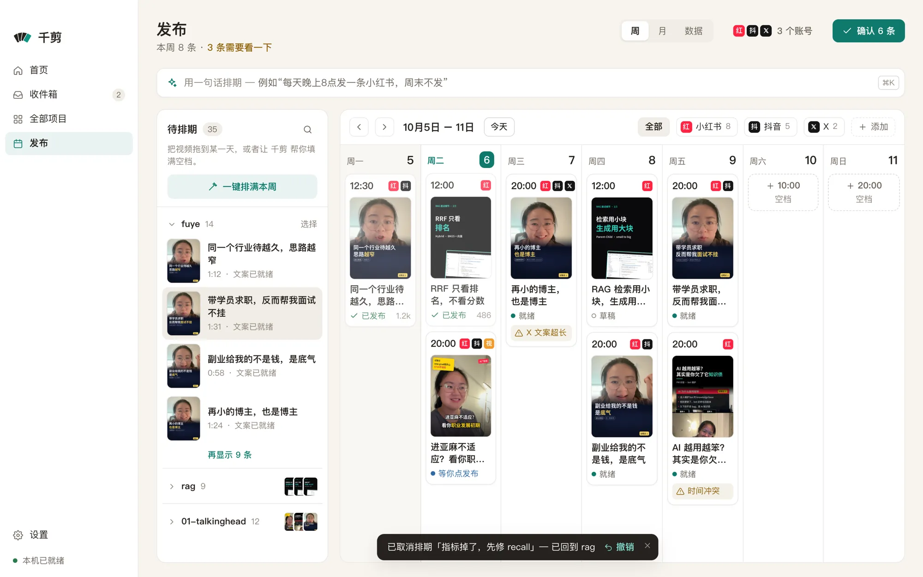Show 再显示 9 条 more items
Viewport: 923px width, 577px height.
[x=229, y=455]
